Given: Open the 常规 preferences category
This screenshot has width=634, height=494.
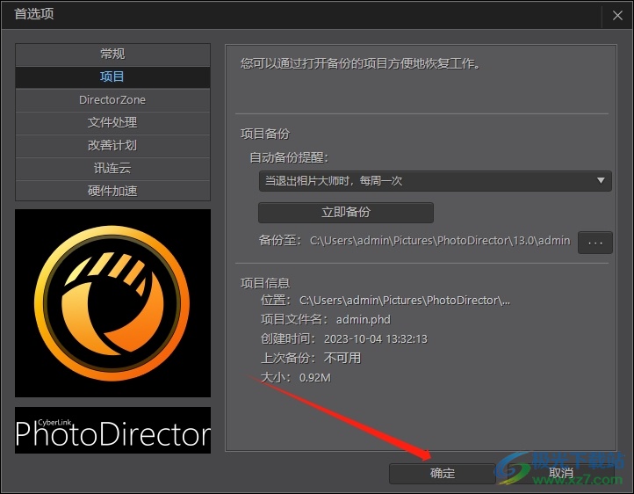Looking at the screenshot, I should pyautogui.click(x=112, y=54).
